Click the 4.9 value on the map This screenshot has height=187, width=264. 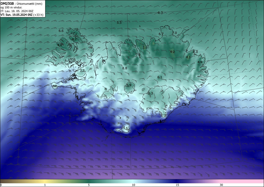click(x=200, y=62)
